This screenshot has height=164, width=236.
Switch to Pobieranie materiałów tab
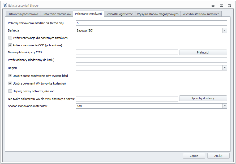(57, 14)
